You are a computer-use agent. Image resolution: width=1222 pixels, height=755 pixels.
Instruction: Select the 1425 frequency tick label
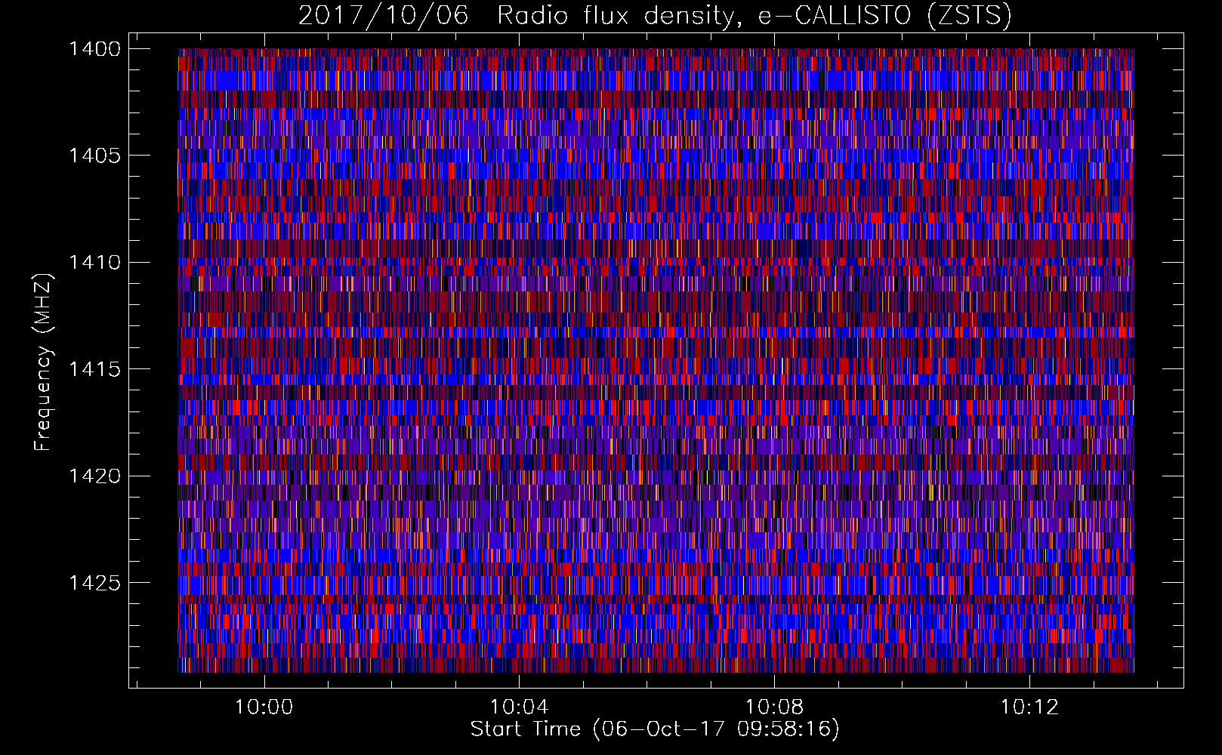(94, 583)
